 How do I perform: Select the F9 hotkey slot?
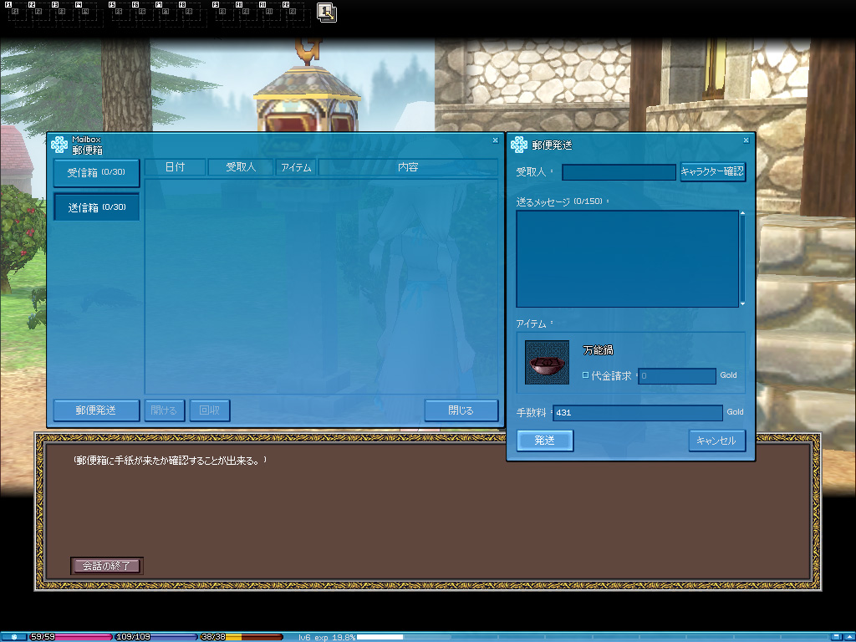tap(223, 13)
